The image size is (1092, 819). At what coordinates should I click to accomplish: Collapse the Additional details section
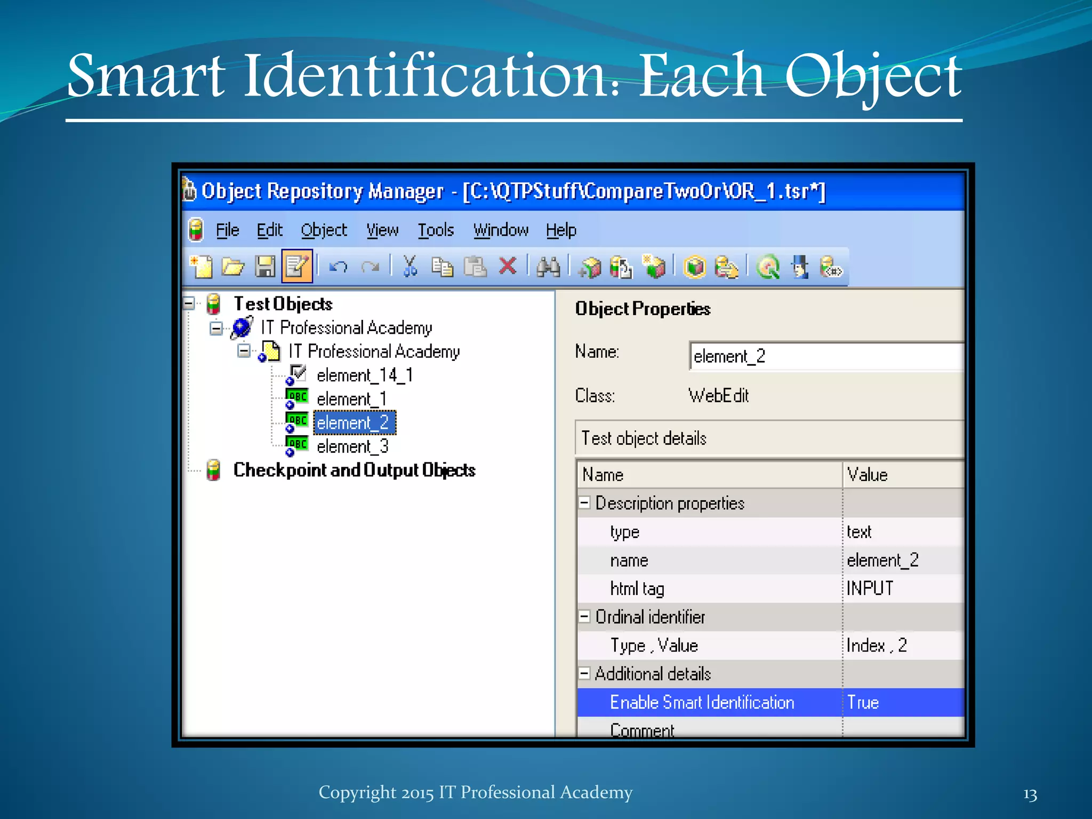(x=584, y=673)
